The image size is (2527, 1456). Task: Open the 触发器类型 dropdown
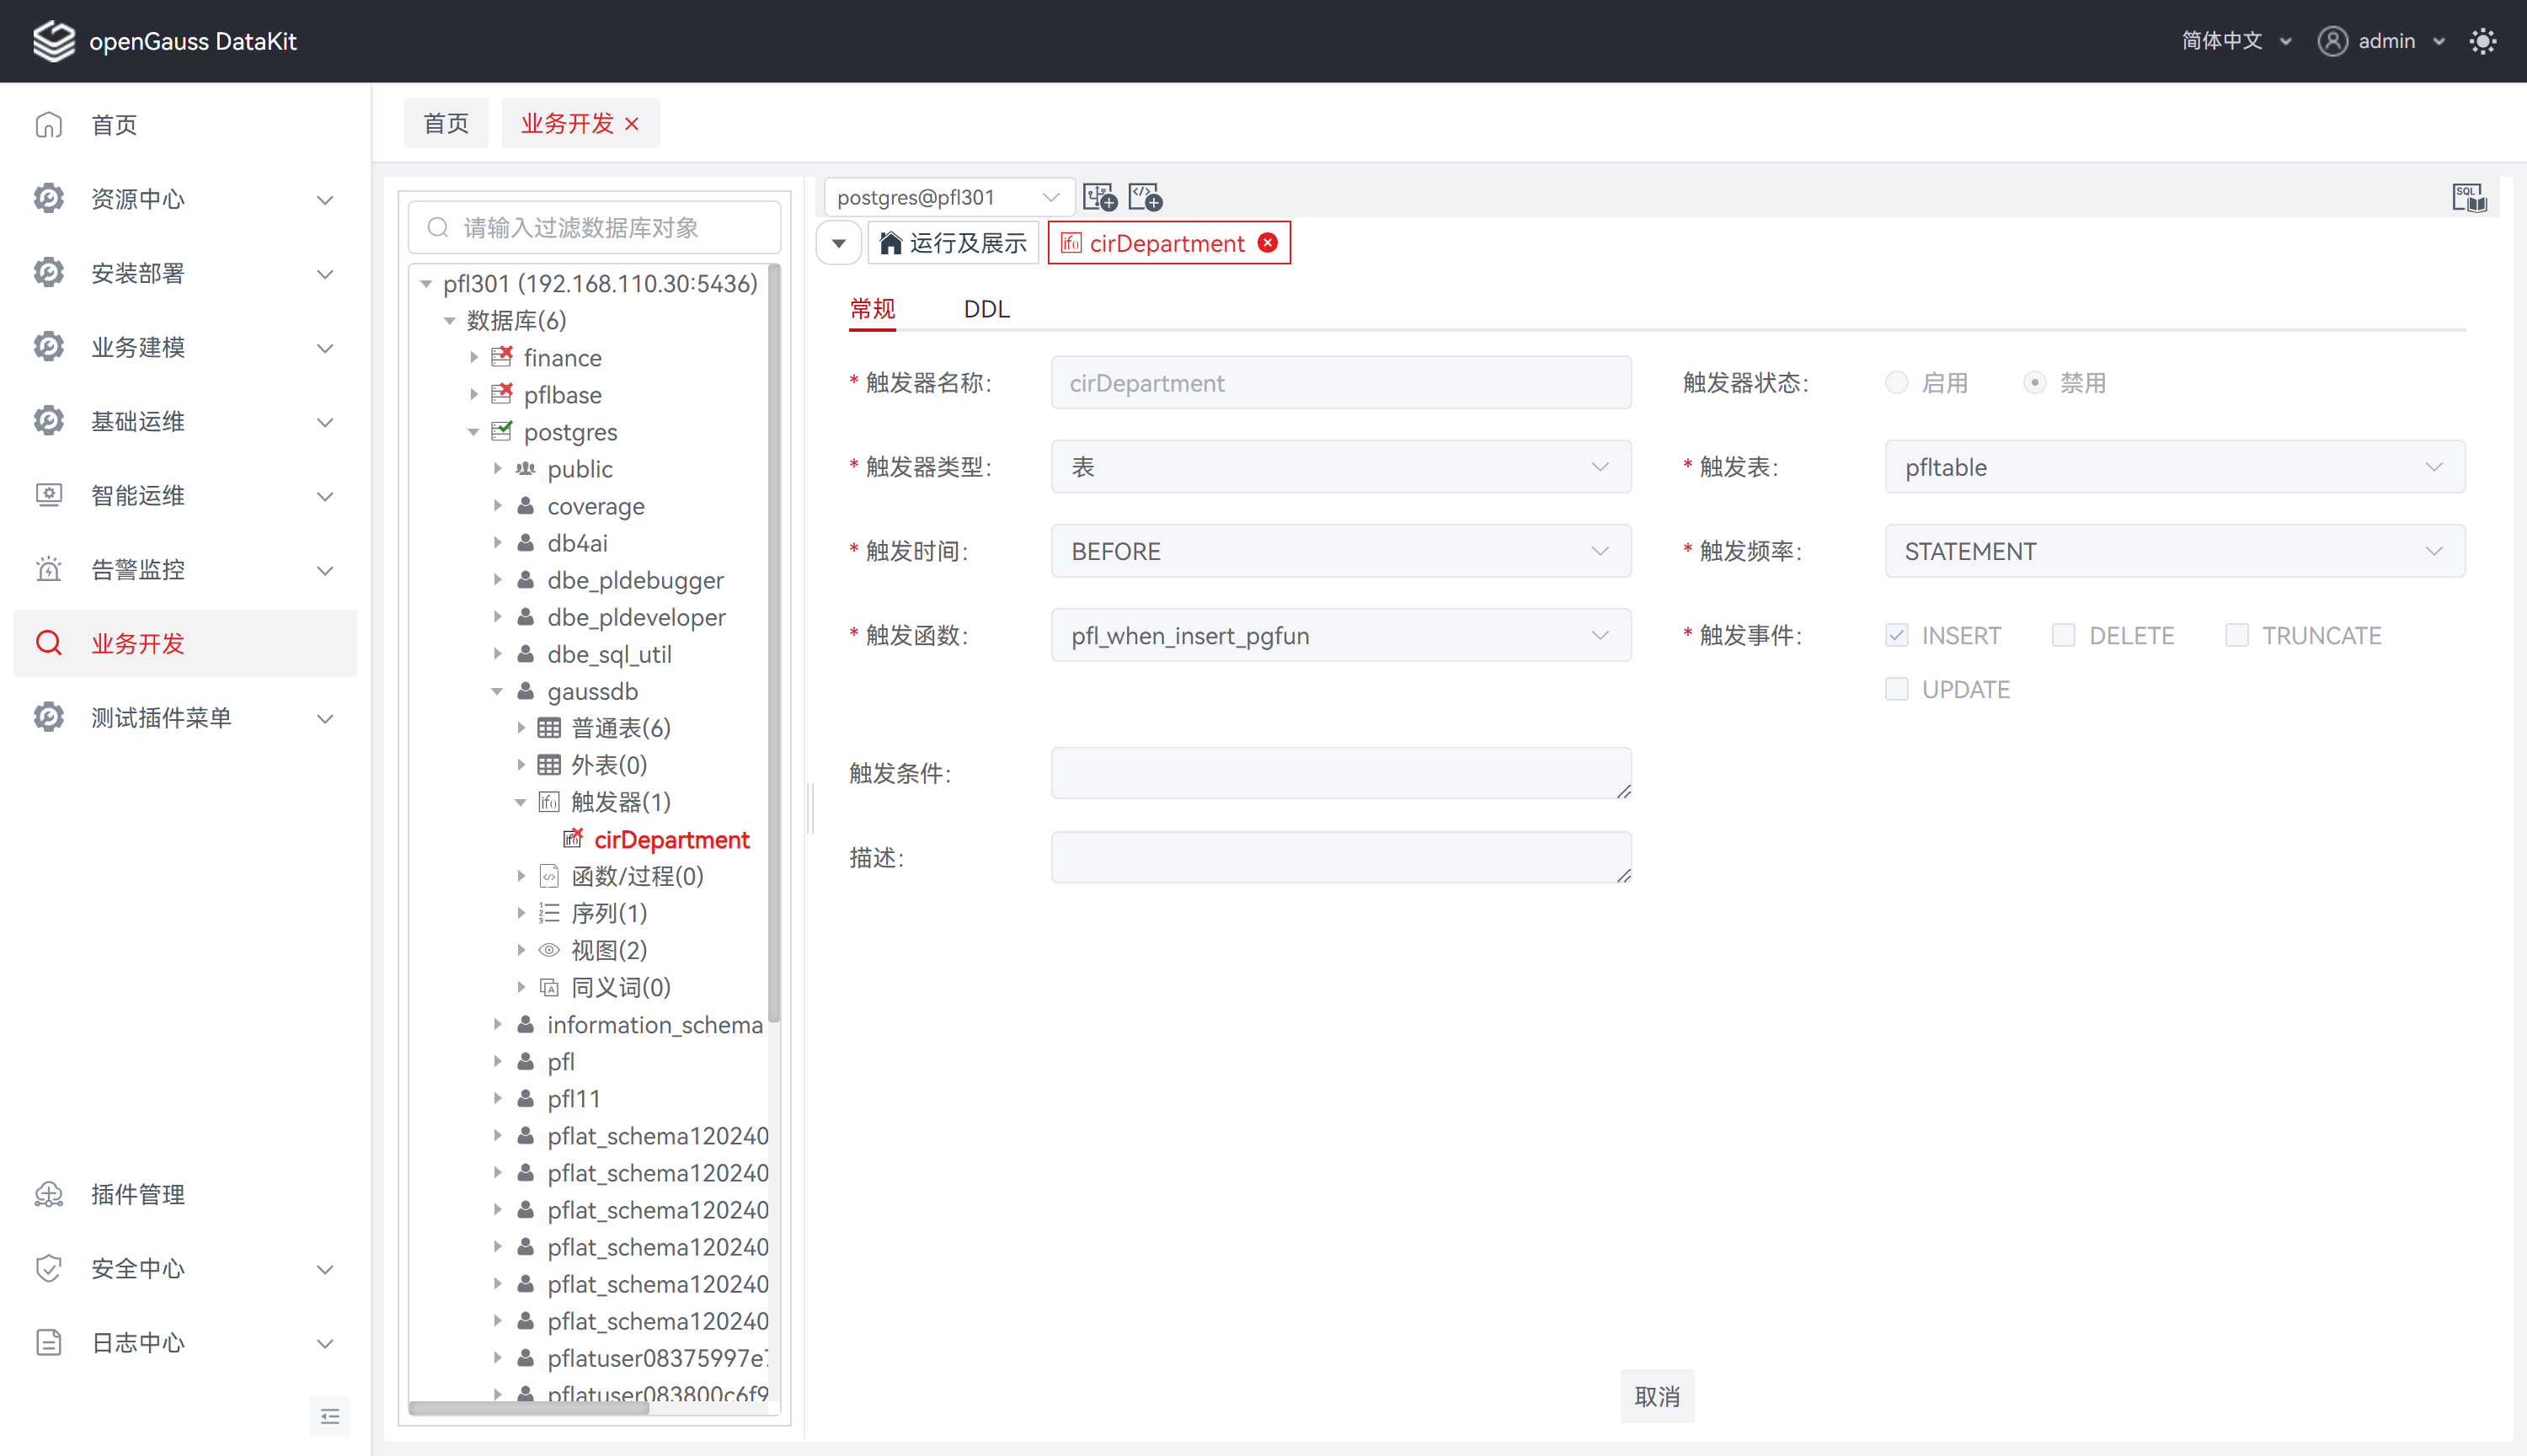pyautogui.click(x=1341, y=467)
